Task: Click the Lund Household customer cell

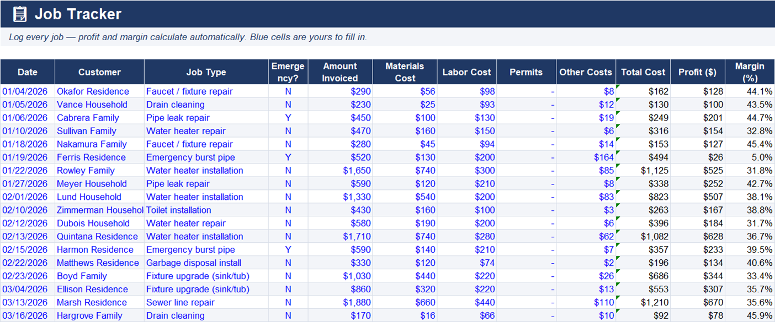Action: [x=99, y=197]
